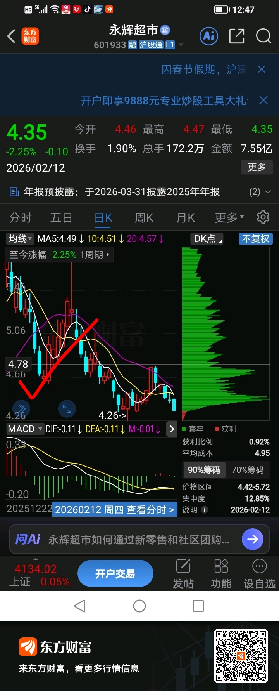Viewport: 279px width, 691px height.
Task: Expand the MACD panel arrow
Action: pyautogui.click(x=172, y=429)
